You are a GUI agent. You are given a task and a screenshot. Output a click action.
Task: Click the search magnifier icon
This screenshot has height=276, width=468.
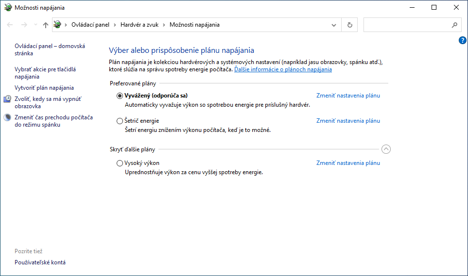point(454,25)
